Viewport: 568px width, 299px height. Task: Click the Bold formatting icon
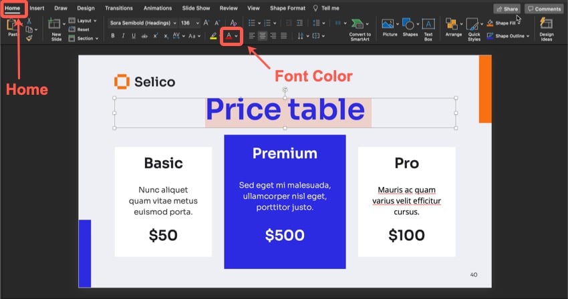[114, 35]
